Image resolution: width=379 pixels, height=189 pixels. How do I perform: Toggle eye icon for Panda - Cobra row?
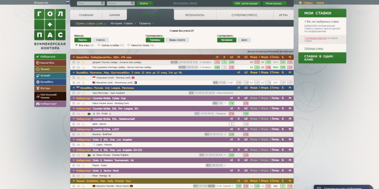78,166
